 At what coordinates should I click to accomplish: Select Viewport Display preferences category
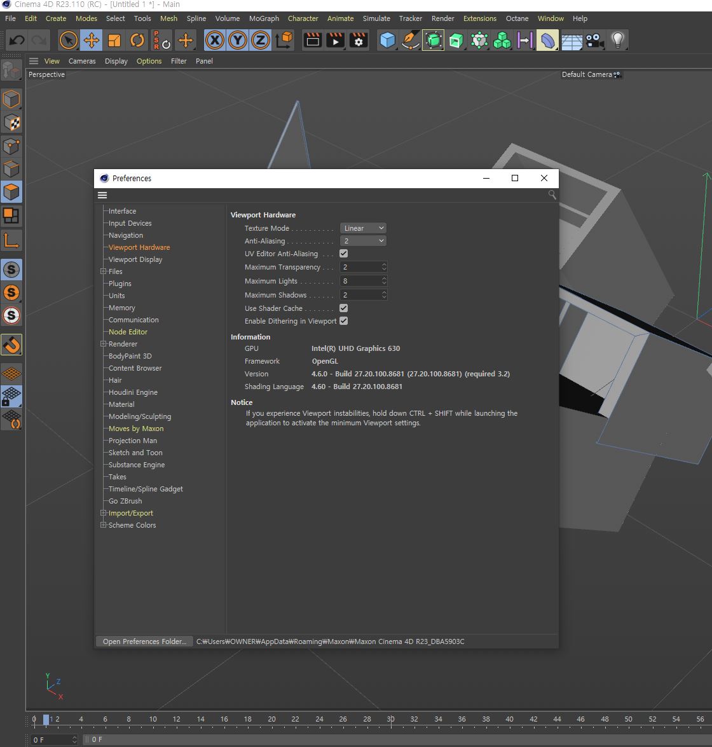click(135, 259)
